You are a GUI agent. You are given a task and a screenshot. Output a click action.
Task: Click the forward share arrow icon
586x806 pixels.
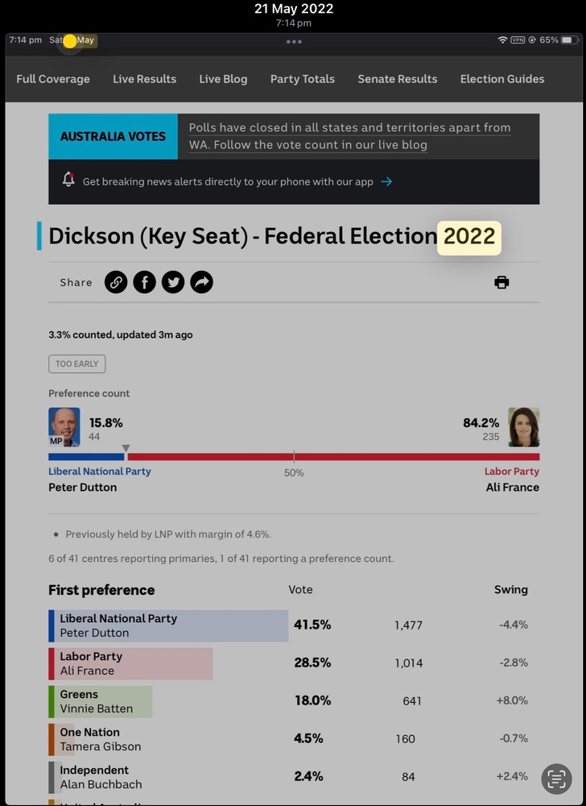tap(202, 282)
